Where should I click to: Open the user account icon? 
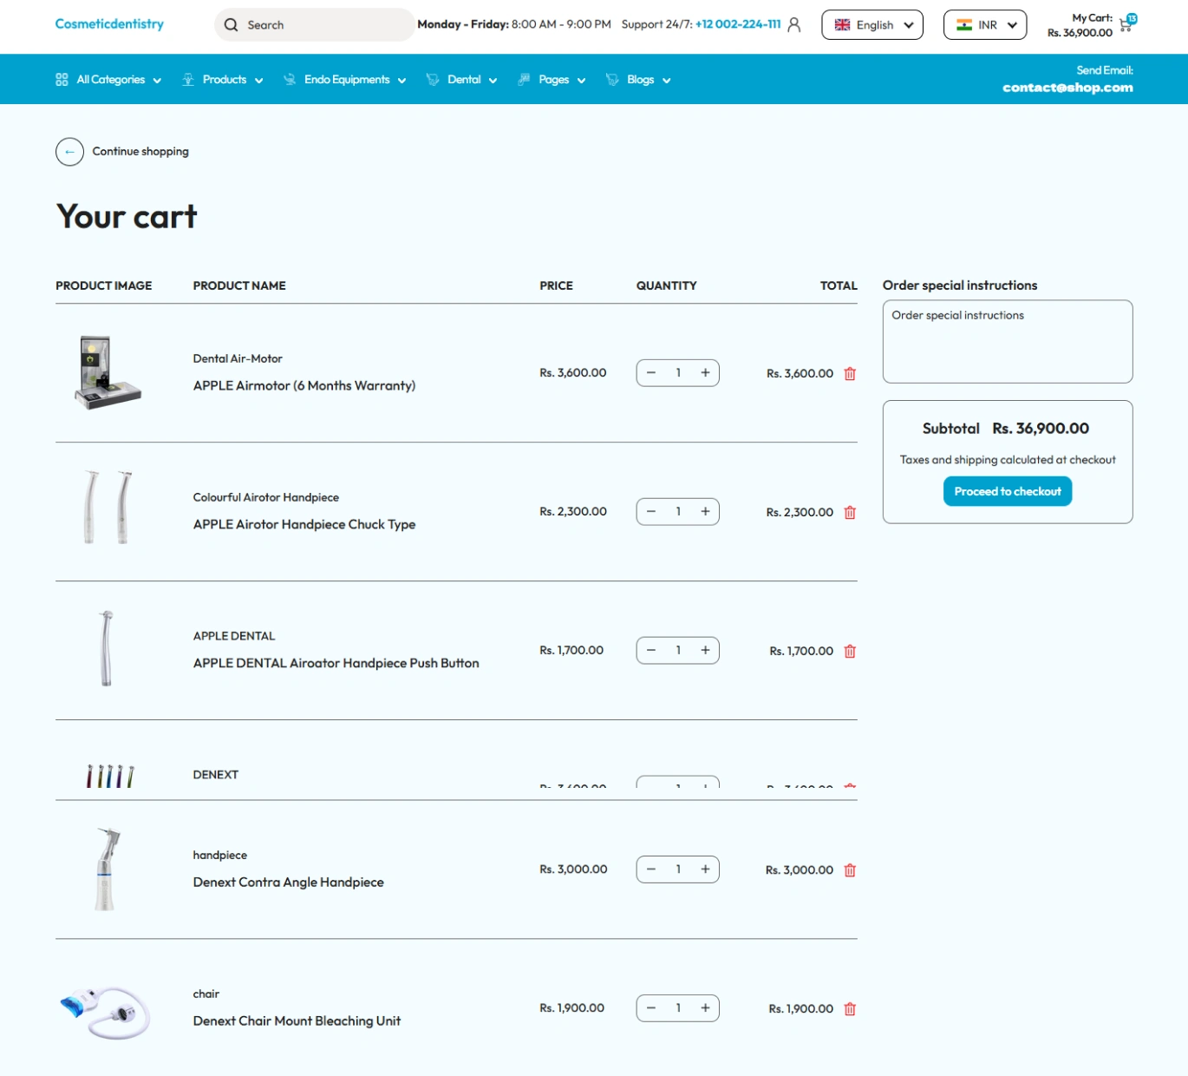794,25
